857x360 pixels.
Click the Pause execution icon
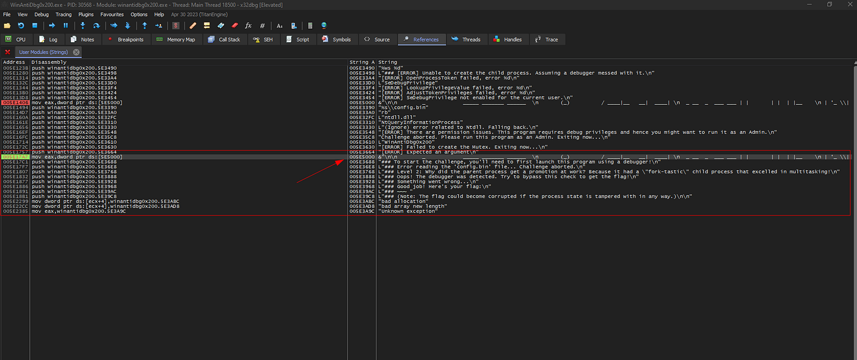pos(65,26)
